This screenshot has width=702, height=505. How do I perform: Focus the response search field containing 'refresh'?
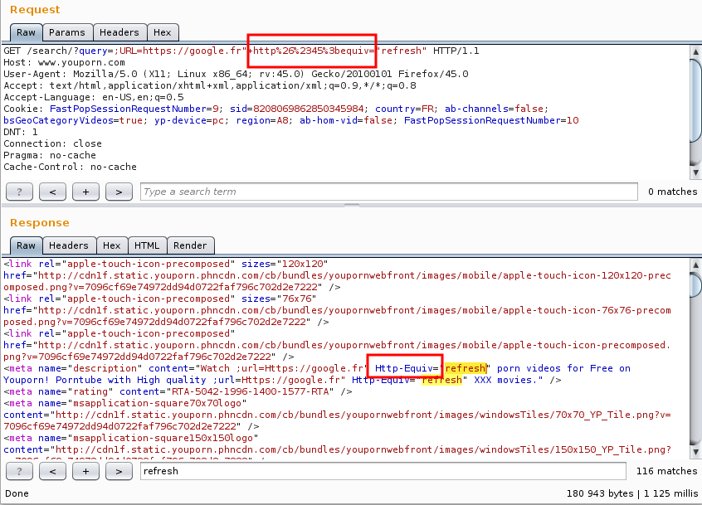[383, 472]
